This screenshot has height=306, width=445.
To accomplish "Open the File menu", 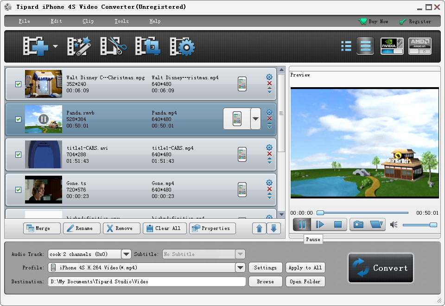I will click(24, 21).
